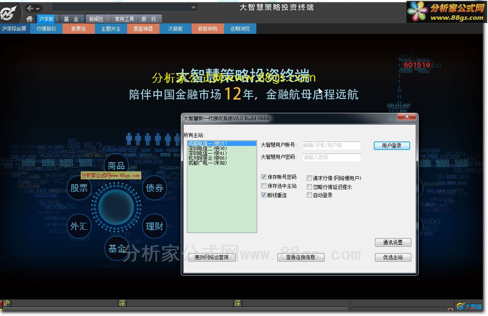Open the dotted expander on the 新闻社 tab
488x316 pixels.
coord(108,19)
